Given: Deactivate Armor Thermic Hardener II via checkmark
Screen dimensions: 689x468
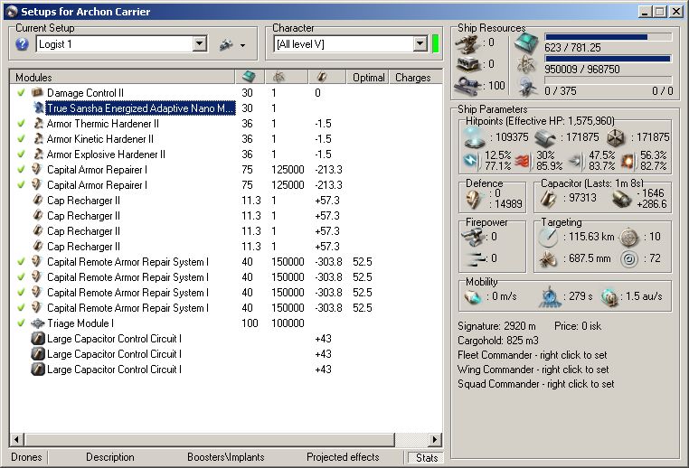Looking at the screenshot, I should pyautogui.click(x=21, y=124).
